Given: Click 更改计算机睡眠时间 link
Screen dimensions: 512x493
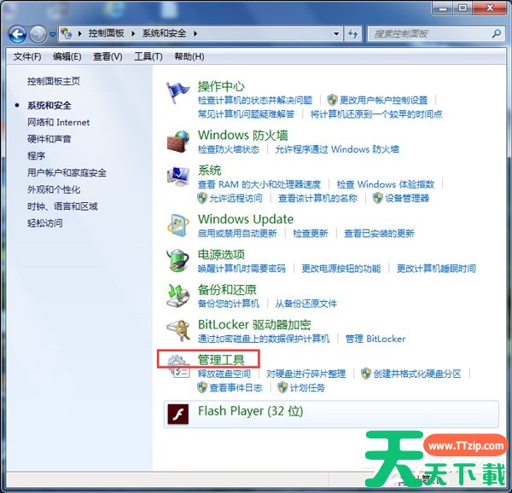Looking at the screenshot, I should [436, 269].
